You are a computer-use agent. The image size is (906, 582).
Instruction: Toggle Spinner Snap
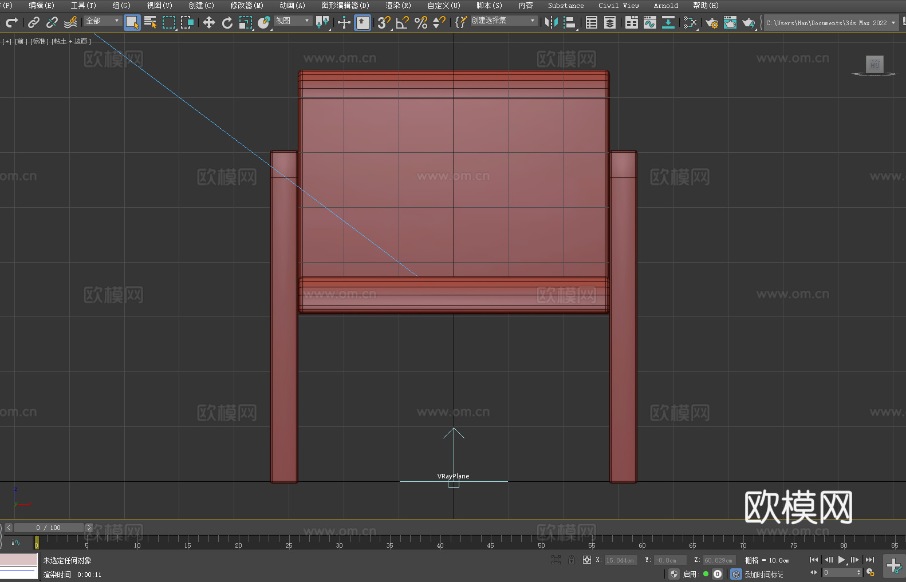point(439,22)
